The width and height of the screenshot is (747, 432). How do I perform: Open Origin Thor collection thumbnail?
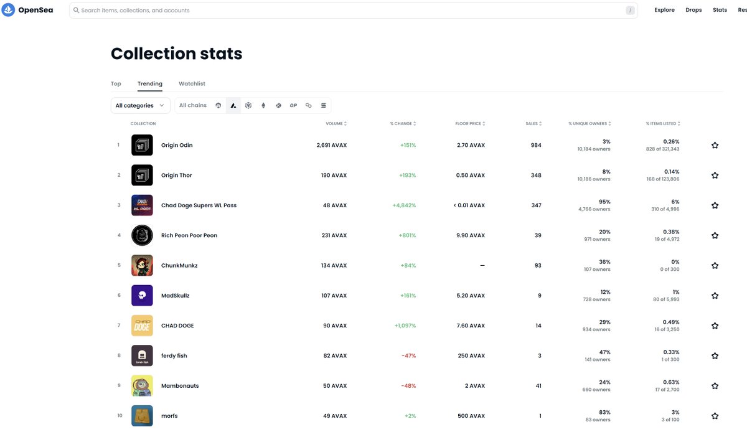pyautogui.click(x=142, y=175)
